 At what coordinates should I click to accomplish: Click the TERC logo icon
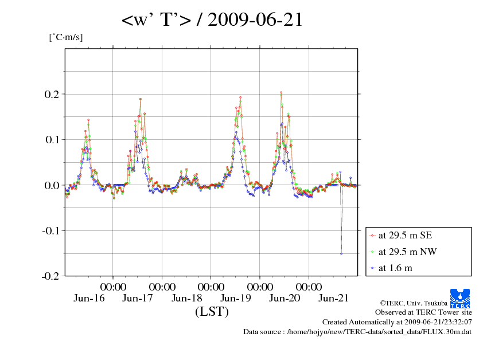point(460,298)
